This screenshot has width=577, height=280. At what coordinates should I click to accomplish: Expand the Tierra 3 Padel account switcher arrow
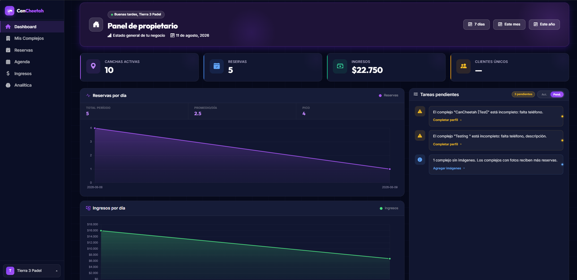(57, 271)
